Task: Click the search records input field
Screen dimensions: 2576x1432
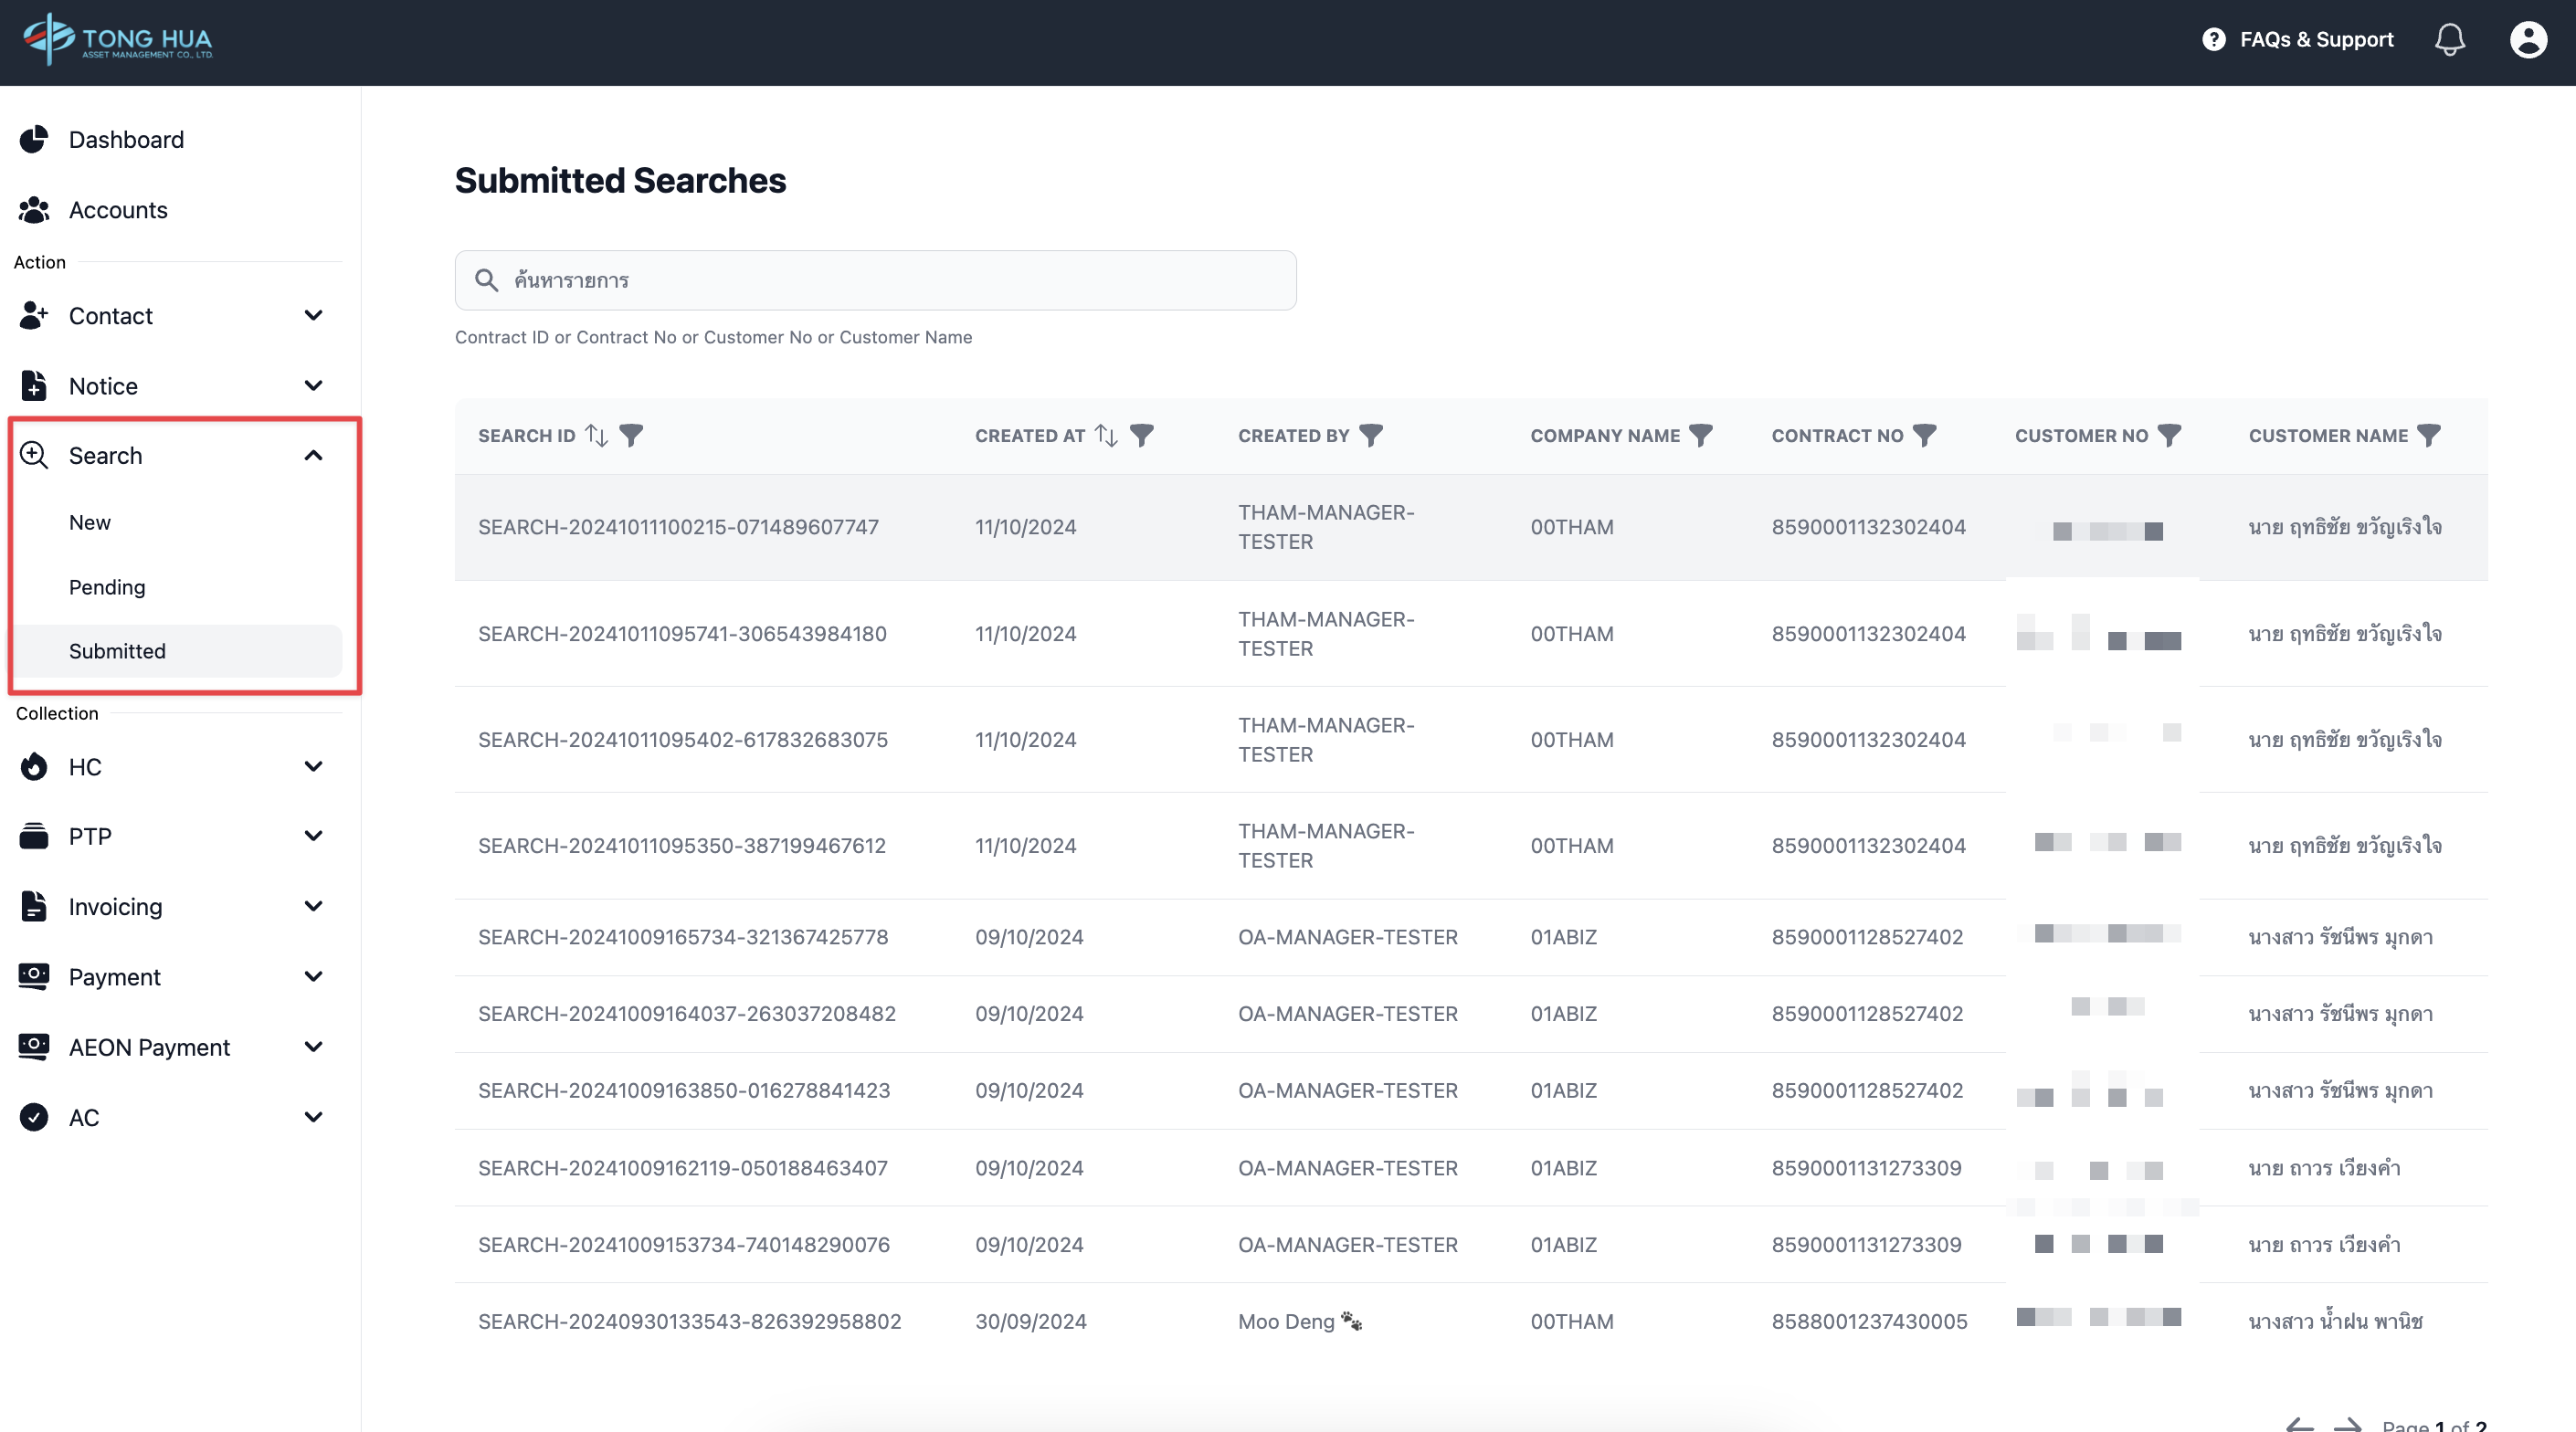Action: 875,281
